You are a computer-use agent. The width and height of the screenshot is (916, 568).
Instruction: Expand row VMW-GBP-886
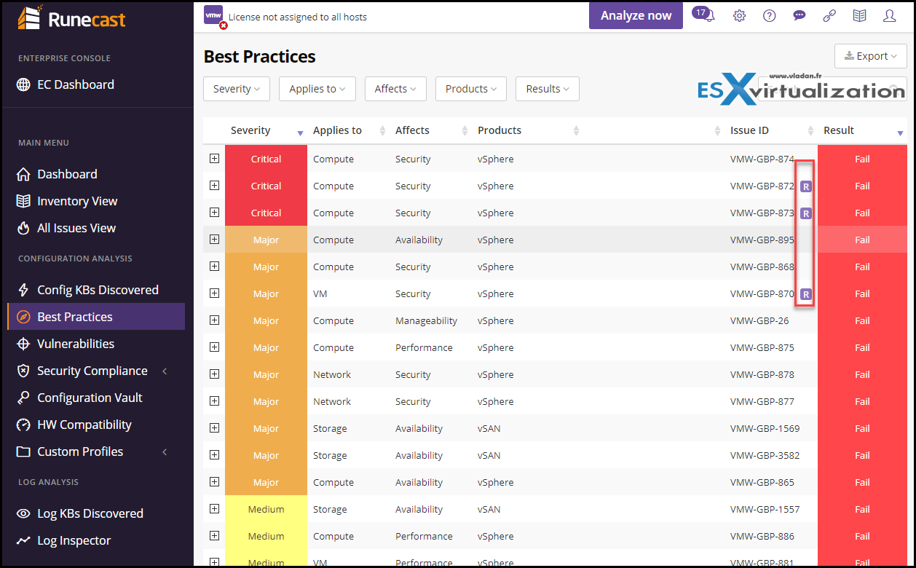point(214,535)
